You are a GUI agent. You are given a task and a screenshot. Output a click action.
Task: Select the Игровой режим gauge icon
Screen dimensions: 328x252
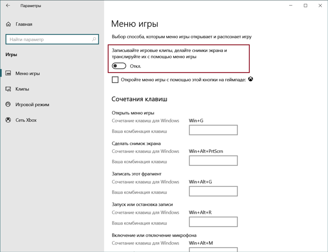[x=8, y=104]
